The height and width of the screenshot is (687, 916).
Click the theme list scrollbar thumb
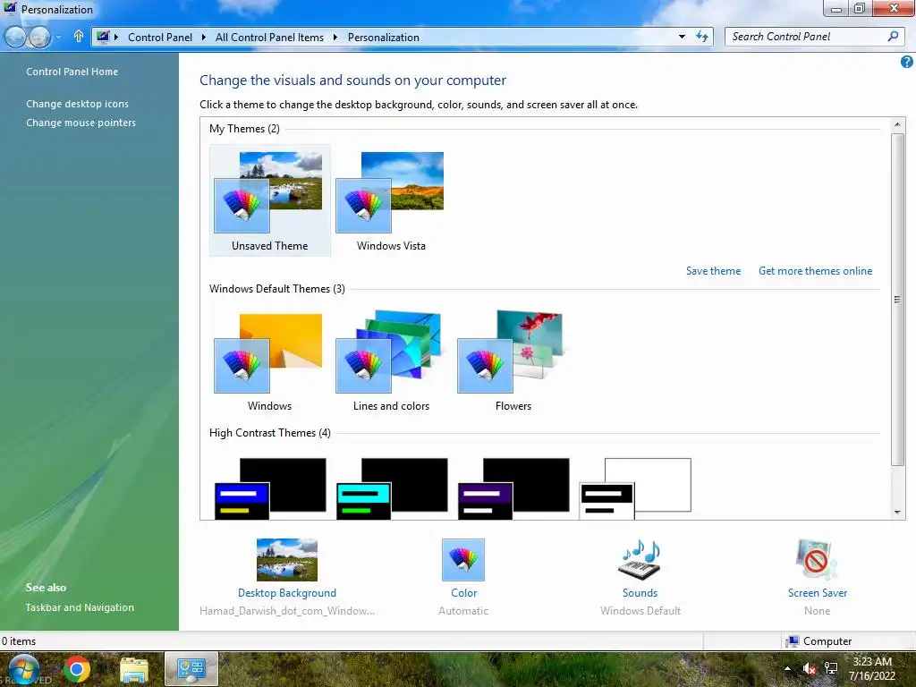pyautogui.click(x=897, y=299)
